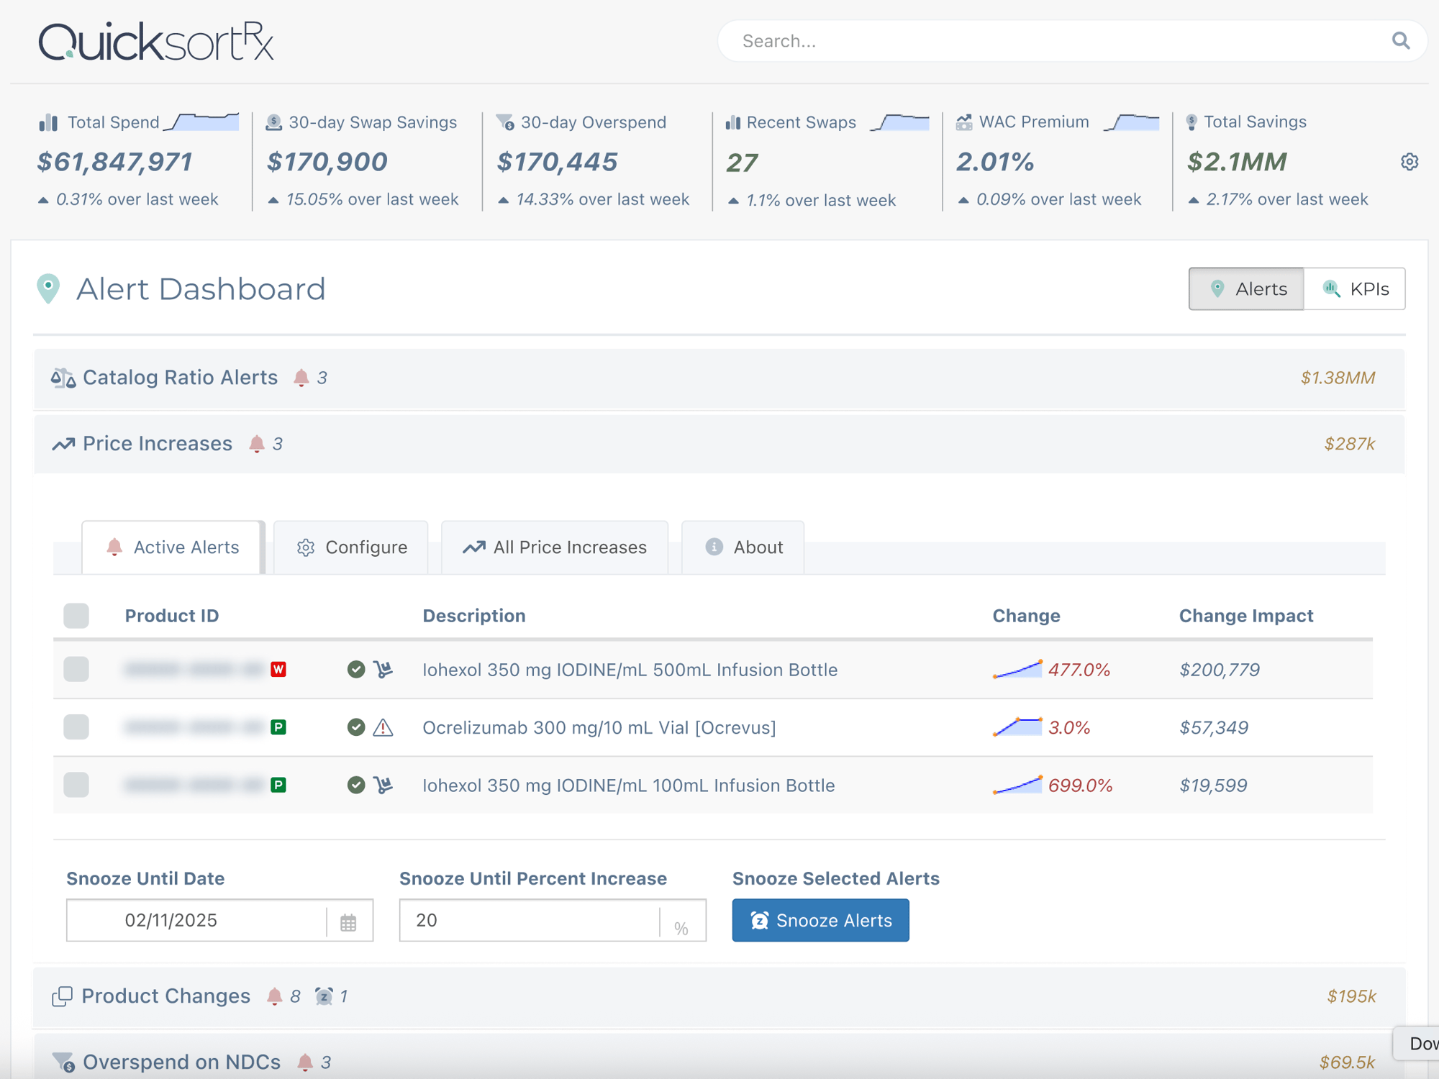Collapse the Price Increases section
Viewport: 1439px width, 1079px height.
(158, 443)
